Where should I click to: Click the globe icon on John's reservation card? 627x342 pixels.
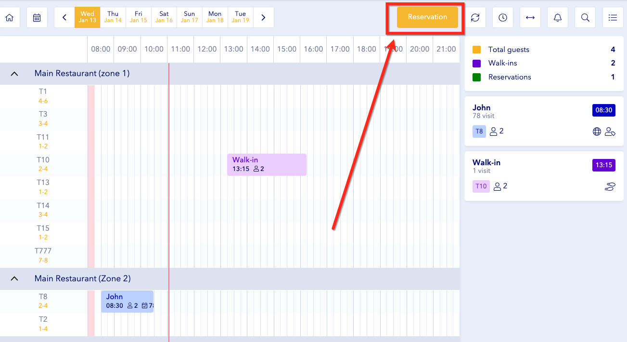point(597,131)
